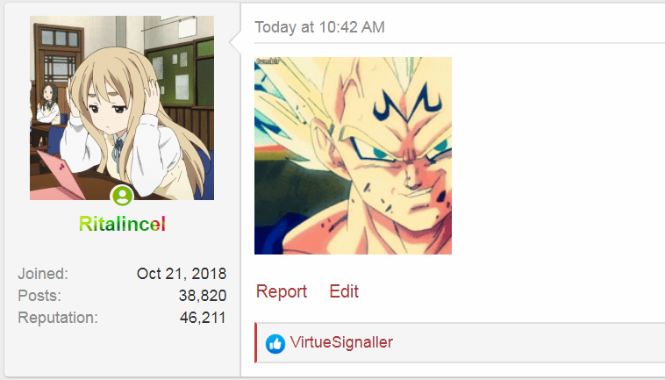The image size is (665, 380).
Task: Click the Reputation: label
Action: tap(58, 318)
